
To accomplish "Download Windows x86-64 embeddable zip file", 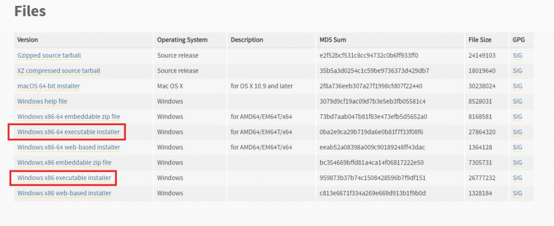I will click(x=69, y=117).
